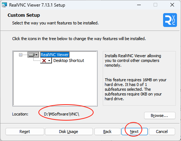Screen dimensions: 181x141
Task: Select the Desktop Shortcut tree item
Action: pos(69,60)
